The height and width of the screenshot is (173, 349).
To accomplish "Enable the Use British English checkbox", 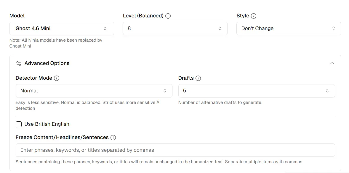I will [x=19, y=124].
